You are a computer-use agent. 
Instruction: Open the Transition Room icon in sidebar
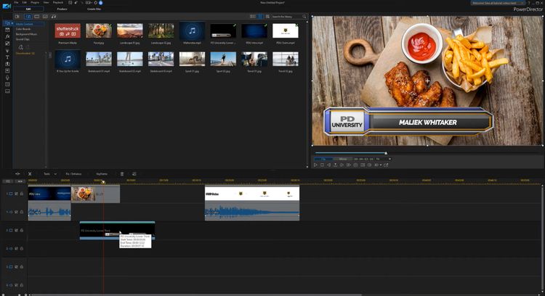[x=7, y=64]
